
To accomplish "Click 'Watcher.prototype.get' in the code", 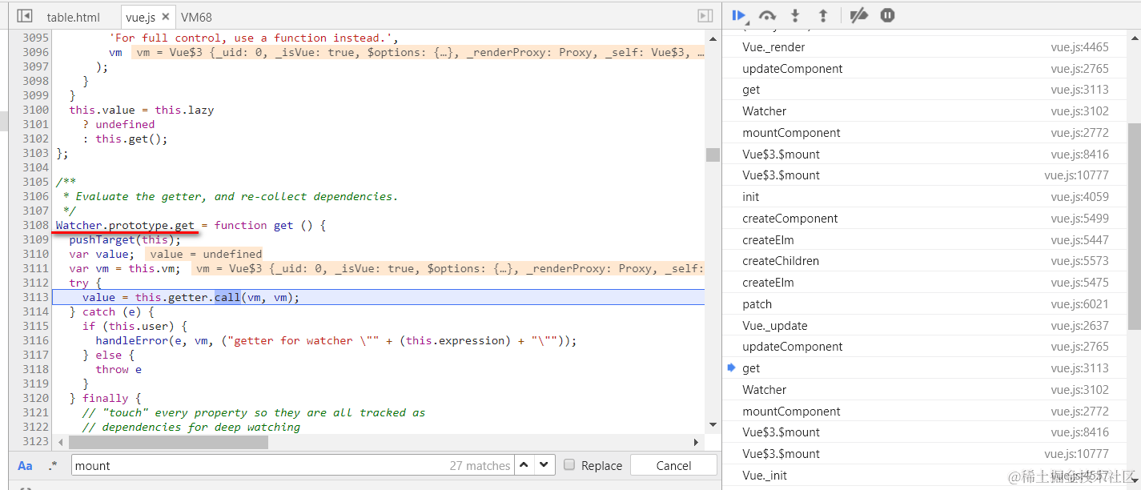I will 125,225.
